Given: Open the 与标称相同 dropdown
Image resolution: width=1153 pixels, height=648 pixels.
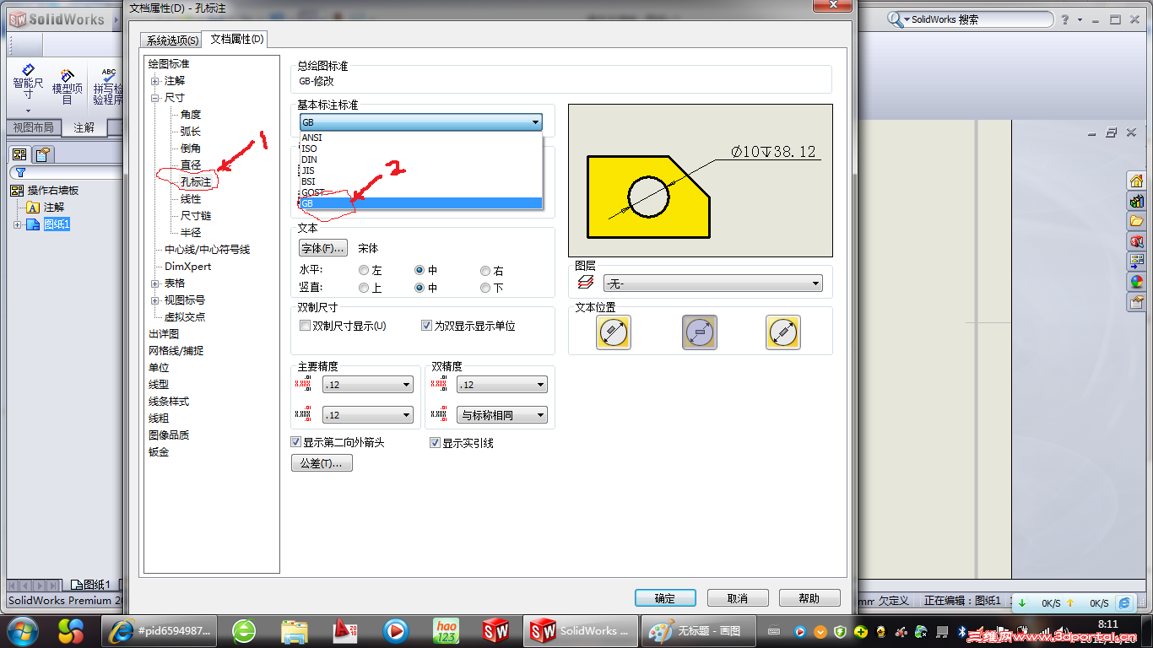Looking at the screenshot, I should (x=502, y=415).
